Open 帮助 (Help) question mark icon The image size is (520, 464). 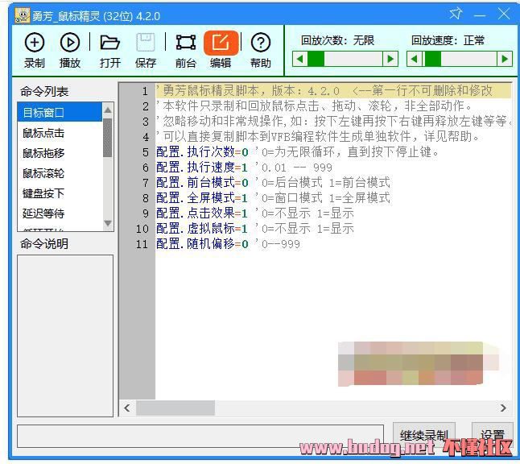coord(260,50)
